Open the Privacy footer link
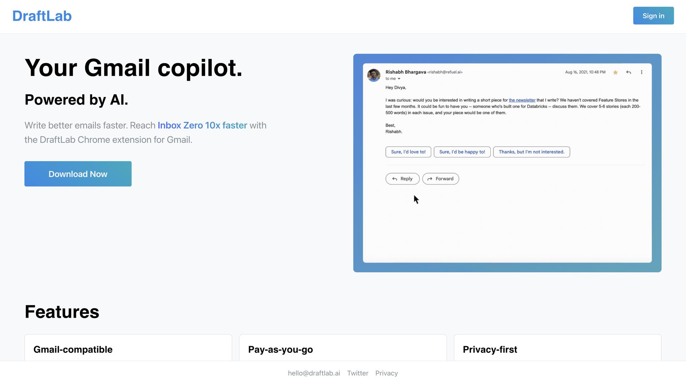This screenshot has height=386, width=686. 387,373
